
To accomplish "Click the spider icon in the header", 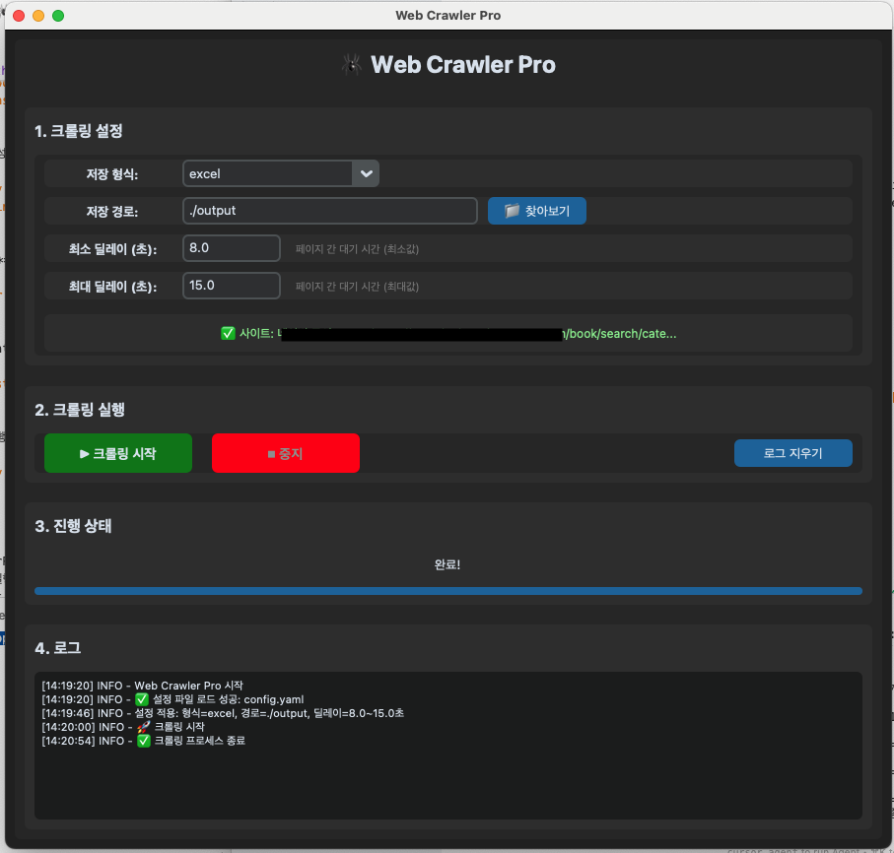I will [x=352, y=65].
